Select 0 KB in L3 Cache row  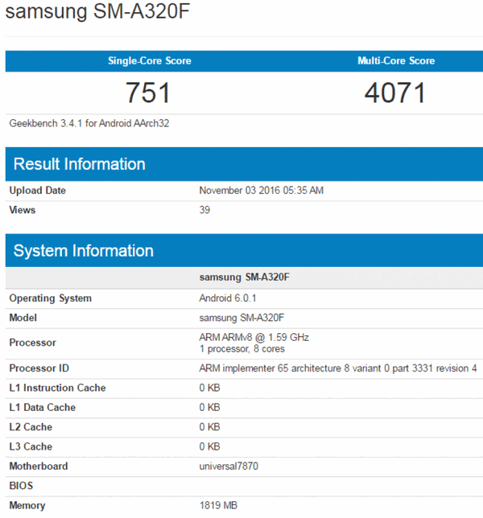209,446
